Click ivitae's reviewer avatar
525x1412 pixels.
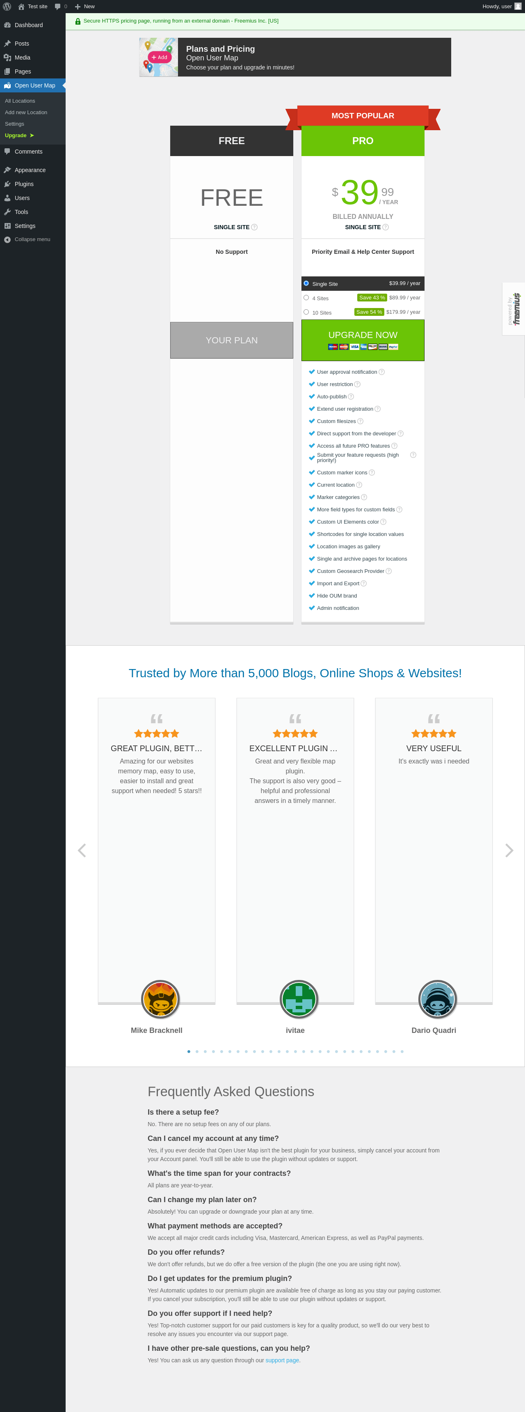point(299,999)
